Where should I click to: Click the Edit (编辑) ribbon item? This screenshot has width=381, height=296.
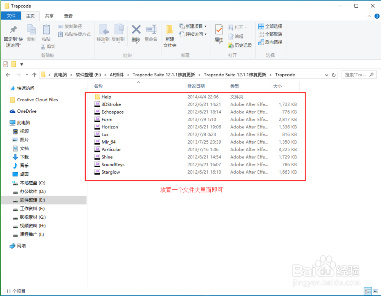[x=236, y=37]
